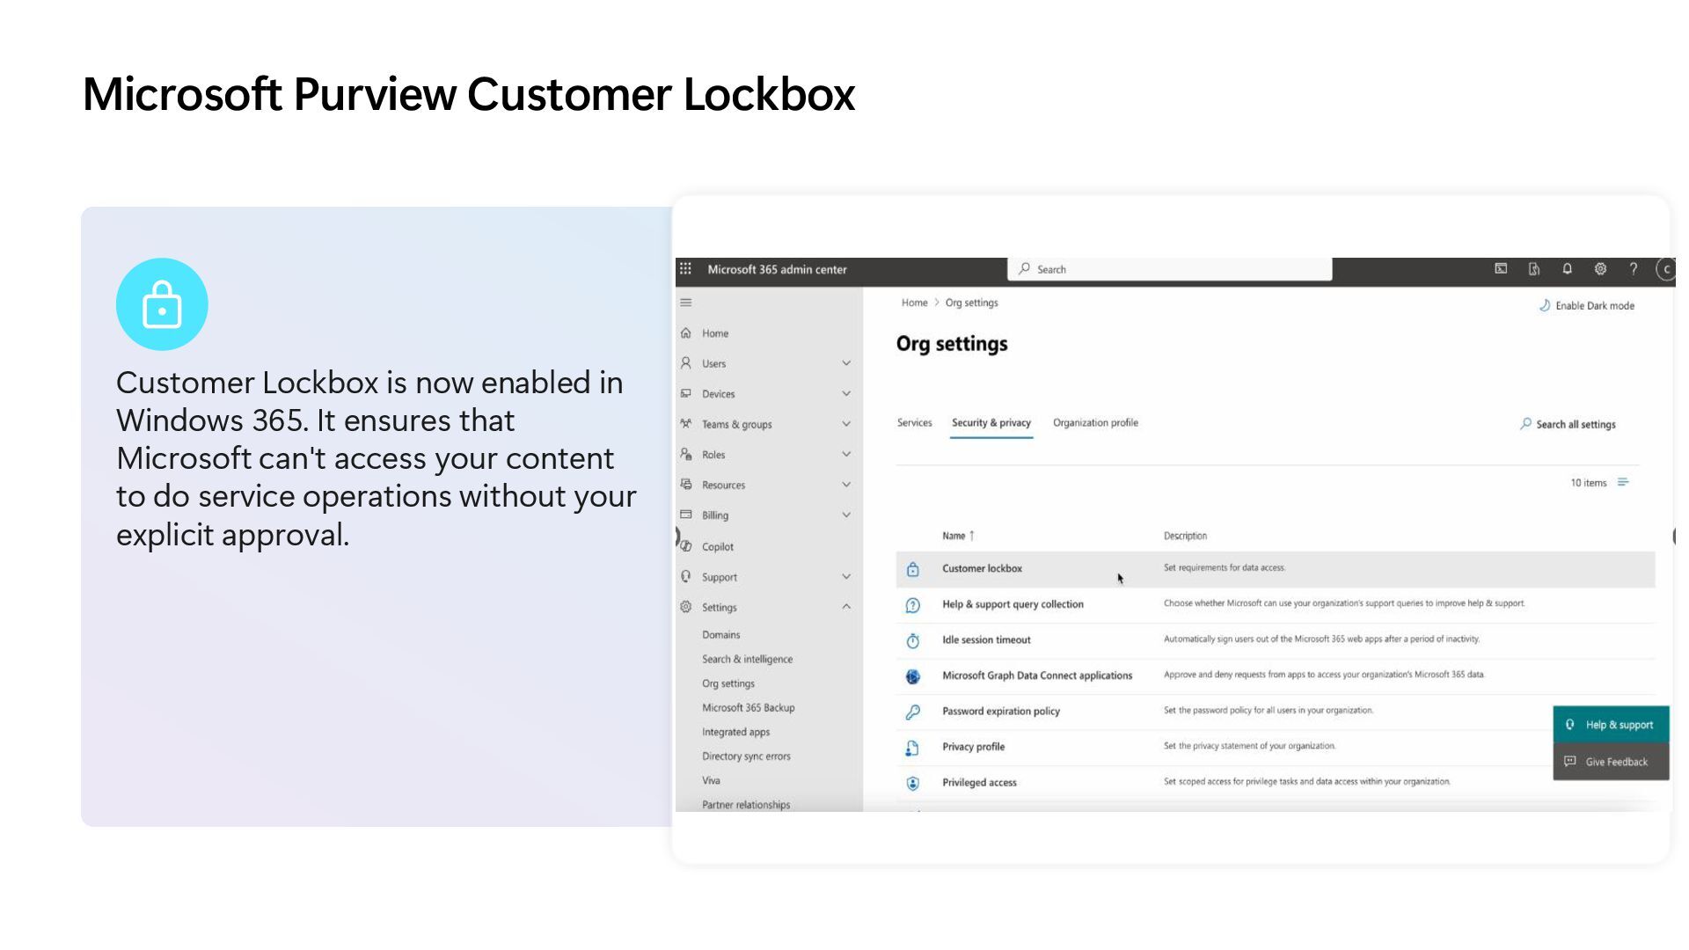Click the Customer lockbox lock icon
Viewport: 1689px width, 950px height.
click(913, 569)
